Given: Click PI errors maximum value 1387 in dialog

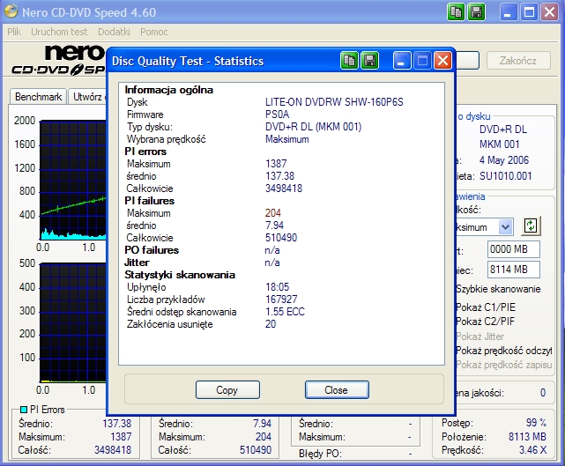Looking at the screenshot, I should coord(276,164).
